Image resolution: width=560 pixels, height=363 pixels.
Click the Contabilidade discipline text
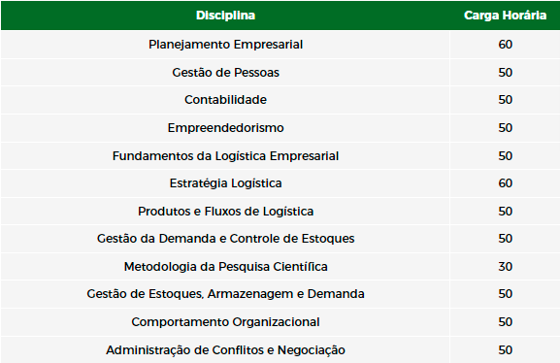[225, 100]
